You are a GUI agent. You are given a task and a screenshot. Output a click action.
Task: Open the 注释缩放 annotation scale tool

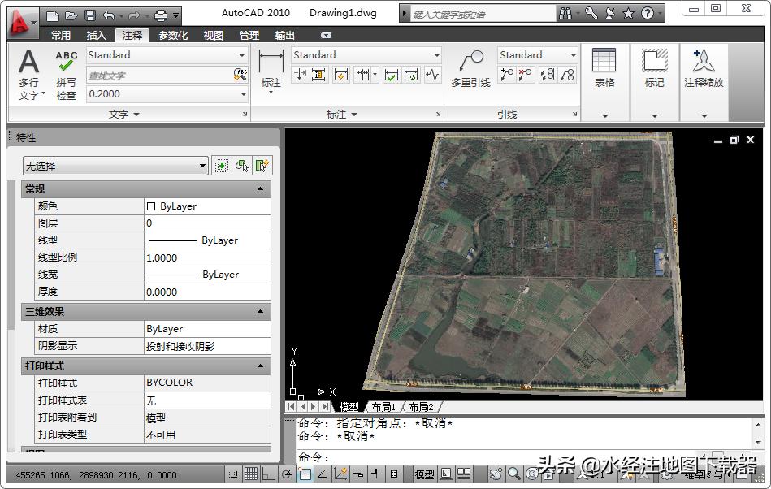(703, 68)
